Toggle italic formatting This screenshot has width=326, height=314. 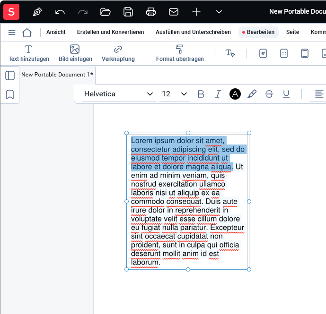pos(218,94)
